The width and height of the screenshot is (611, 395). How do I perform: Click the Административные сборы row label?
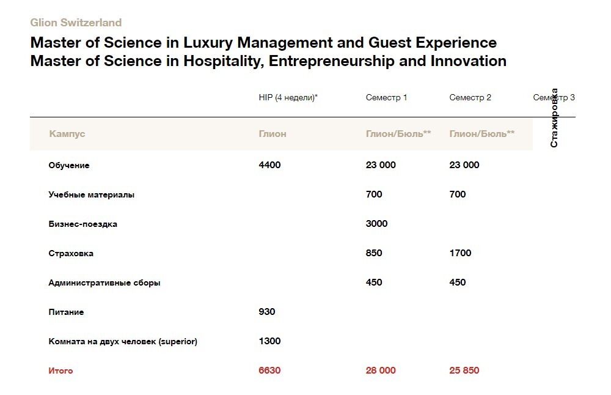point(104,282)
